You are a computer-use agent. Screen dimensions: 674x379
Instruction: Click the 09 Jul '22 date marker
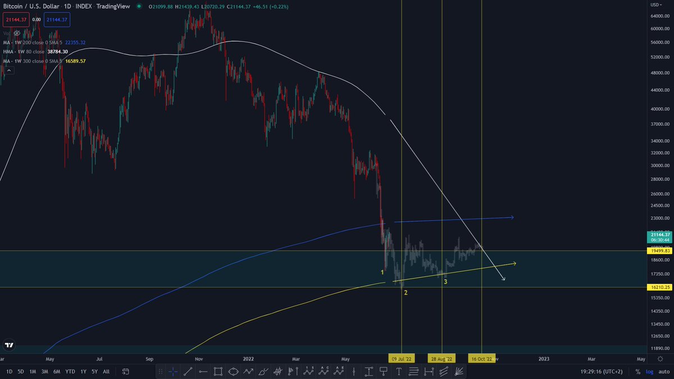click(x=402, y=358)
